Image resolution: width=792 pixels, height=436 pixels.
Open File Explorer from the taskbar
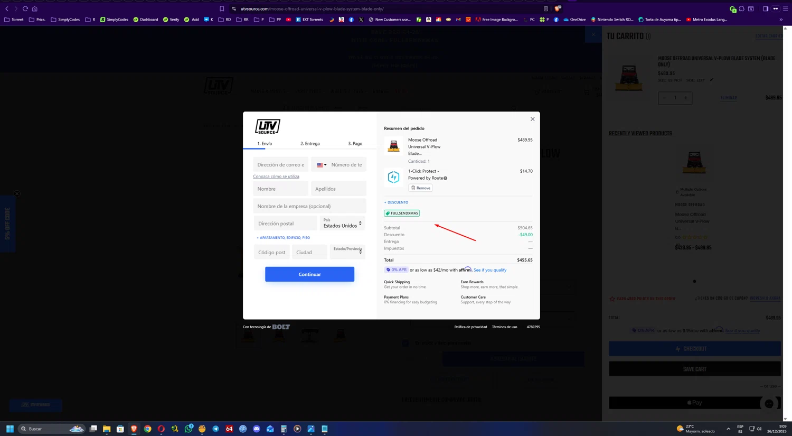(107, 429)
